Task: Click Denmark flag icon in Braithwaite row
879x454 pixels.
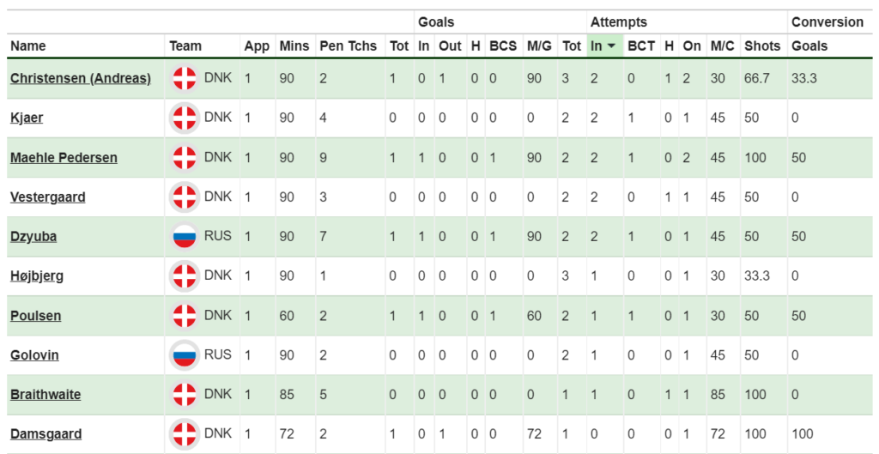Action: (185, 395)
